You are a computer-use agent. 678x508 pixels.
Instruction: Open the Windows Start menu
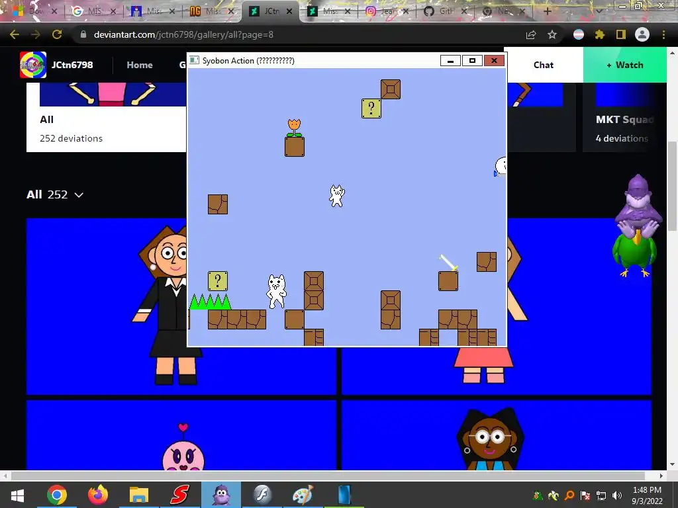[17, 495]
